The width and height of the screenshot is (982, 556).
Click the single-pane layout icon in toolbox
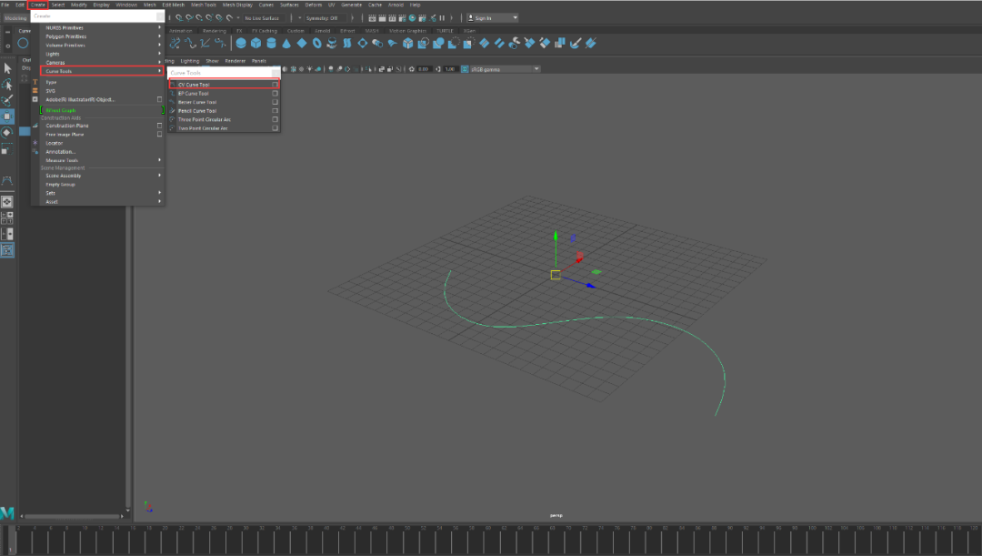click(x=7, y=202)
